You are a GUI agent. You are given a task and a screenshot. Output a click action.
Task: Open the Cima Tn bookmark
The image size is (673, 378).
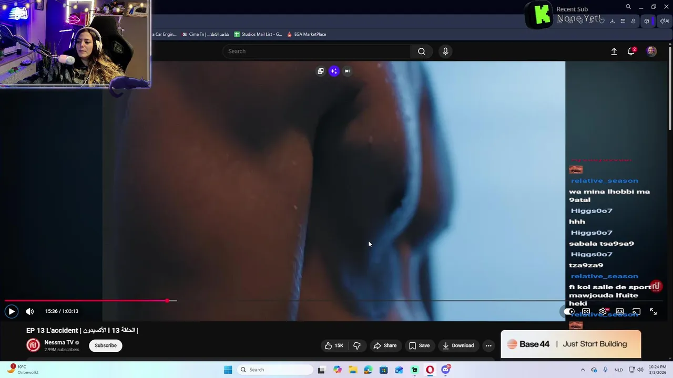click(x=206, y=34)
